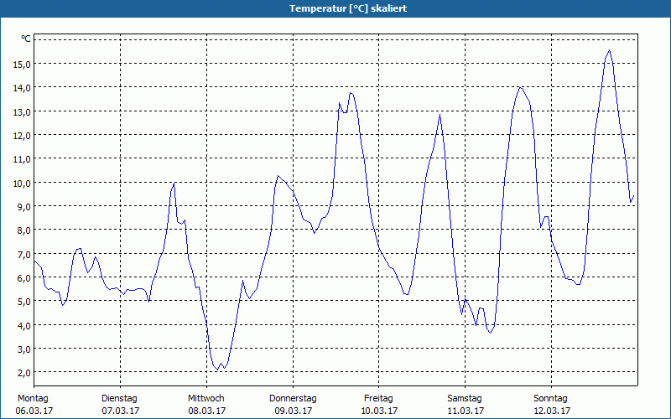Click the date 06.03.17 on the x-axis
This screenshot has width=671, height=419.
[x=34, y=411]
